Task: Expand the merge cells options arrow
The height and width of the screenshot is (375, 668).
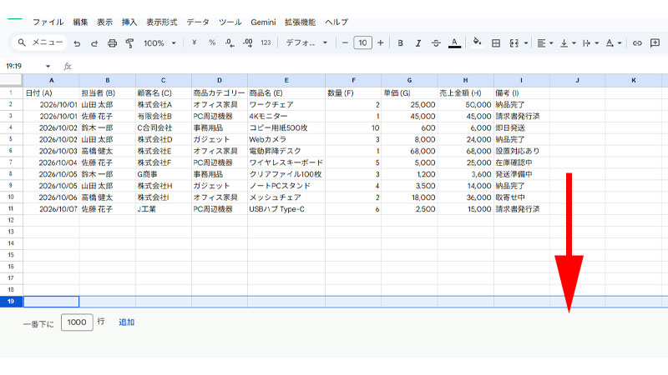Action: click(x=526, y=43)
